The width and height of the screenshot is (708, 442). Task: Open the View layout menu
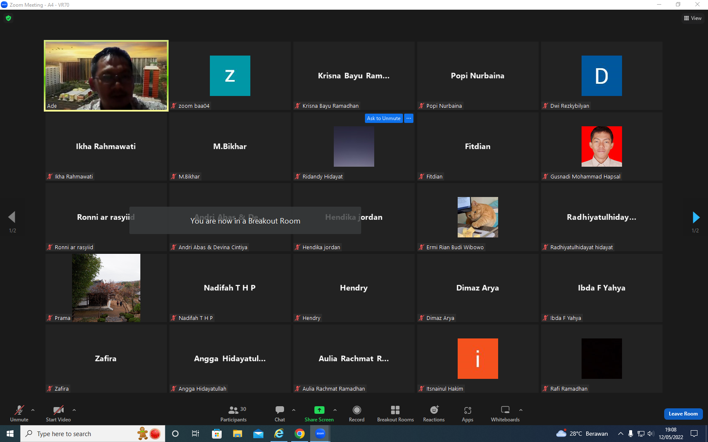(693, 18)
